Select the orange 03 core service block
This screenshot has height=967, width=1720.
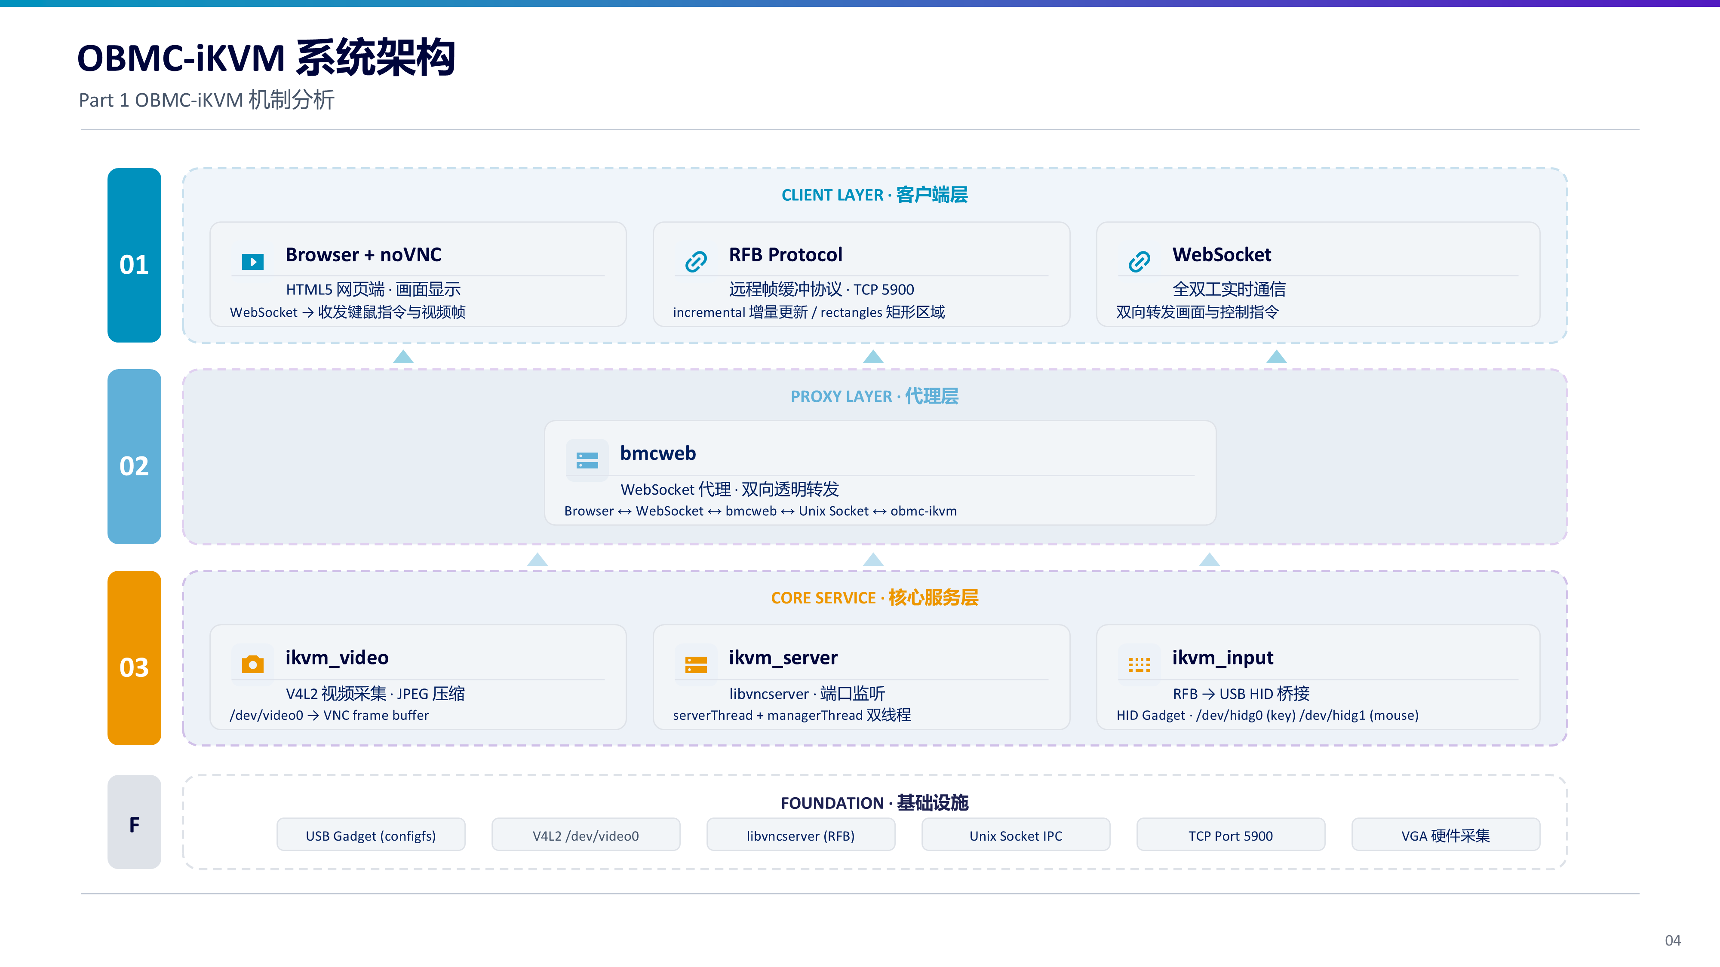click(134, 658)
